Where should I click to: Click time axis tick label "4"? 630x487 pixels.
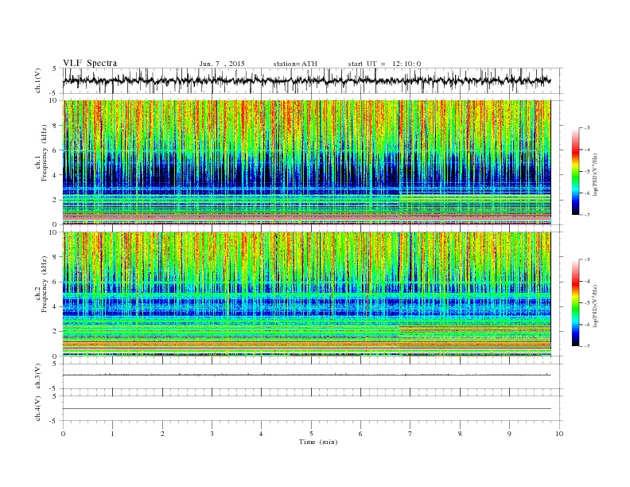[261, 434]
